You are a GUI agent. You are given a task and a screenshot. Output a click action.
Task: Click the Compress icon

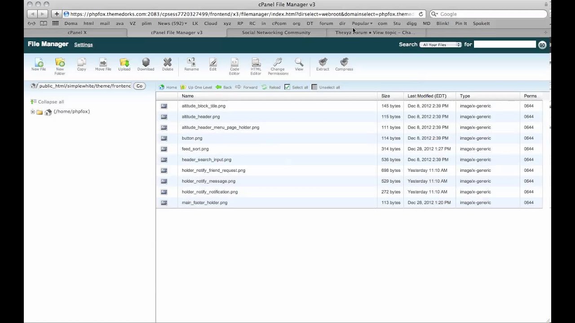[344, 65]
